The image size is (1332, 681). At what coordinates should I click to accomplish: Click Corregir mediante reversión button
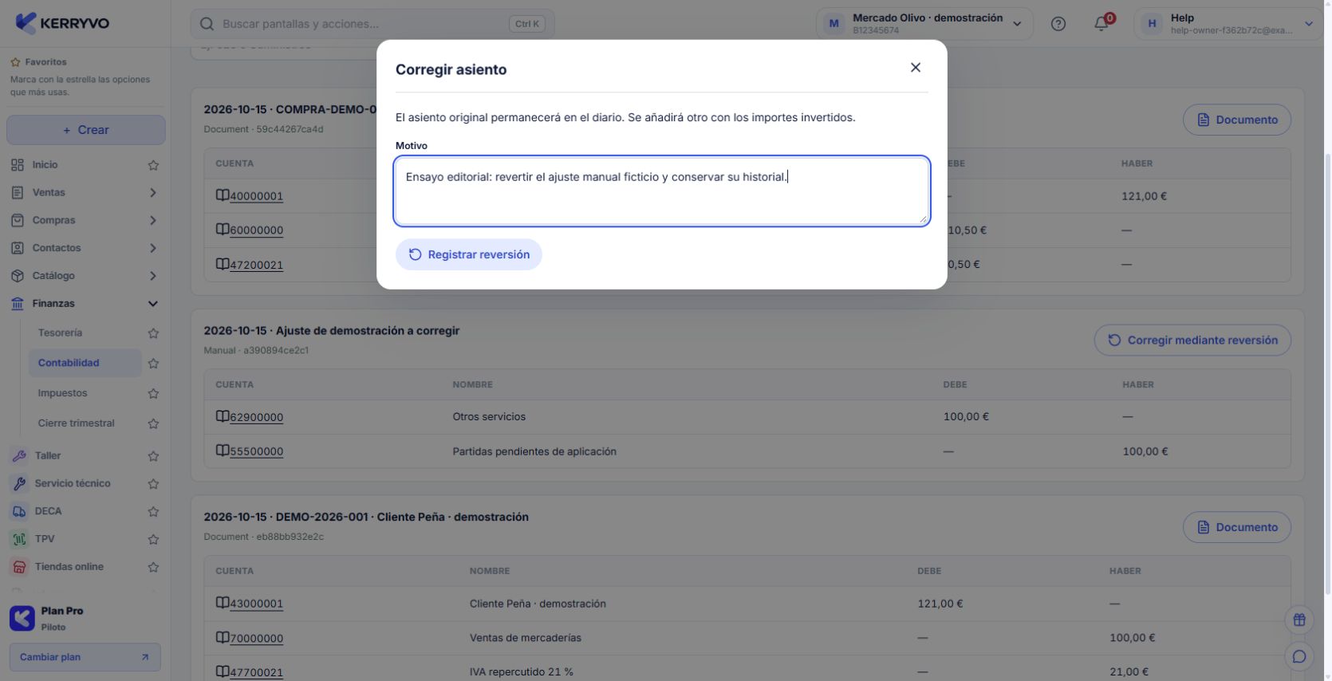[1192, 340]
